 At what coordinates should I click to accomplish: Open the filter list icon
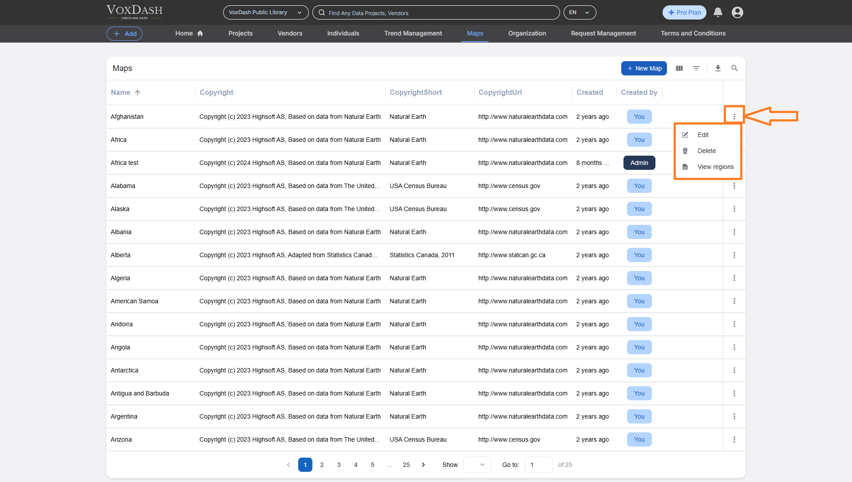tap(696, 68)
